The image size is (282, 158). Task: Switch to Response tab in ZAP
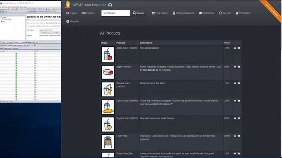pyautogui.click(x=48, y=12)
